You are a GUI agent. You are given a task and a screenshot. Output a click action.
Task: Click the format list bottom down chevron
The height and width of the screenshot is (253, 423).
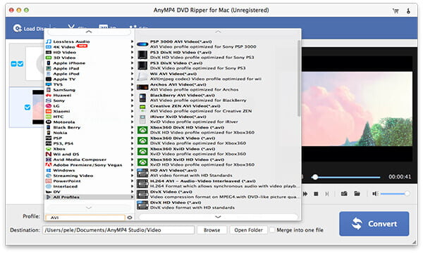218,216
